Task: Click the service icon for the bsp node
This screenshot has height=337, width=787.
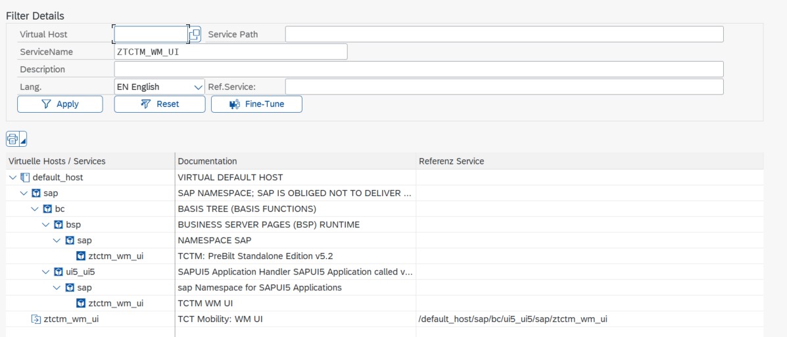Action: pos(59,224)
